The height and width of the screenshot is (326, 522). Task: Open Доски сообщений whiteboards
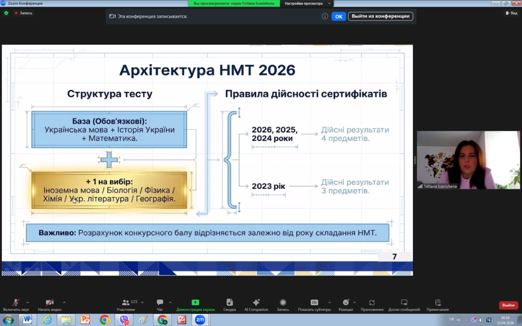(404, 303)
